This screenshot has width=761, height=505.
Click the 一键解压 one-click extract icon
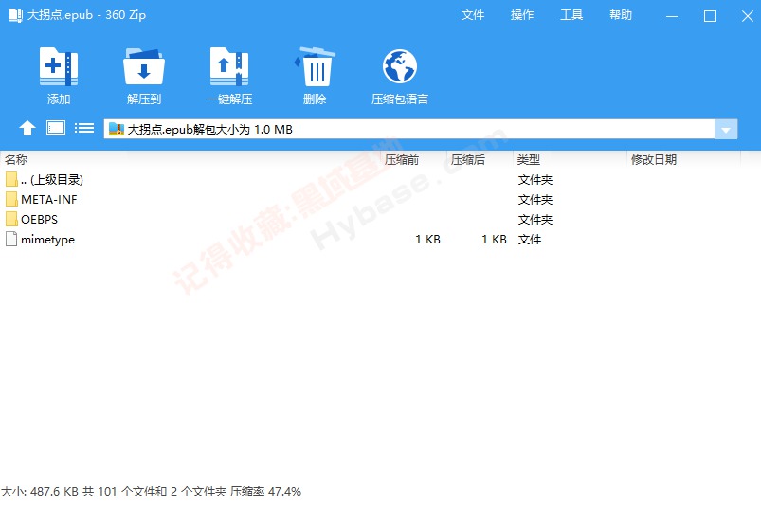[229, 66]
